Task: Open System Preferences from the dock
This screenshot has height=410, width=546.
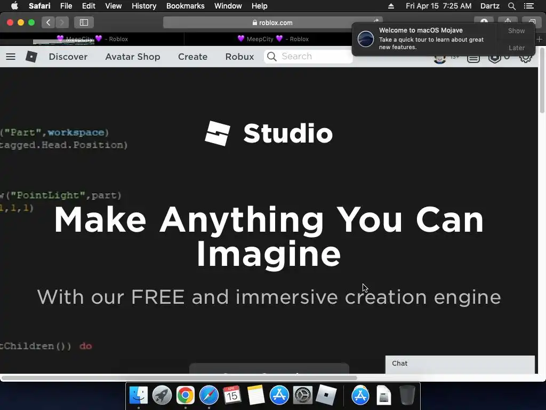Action: pos(302,396)
